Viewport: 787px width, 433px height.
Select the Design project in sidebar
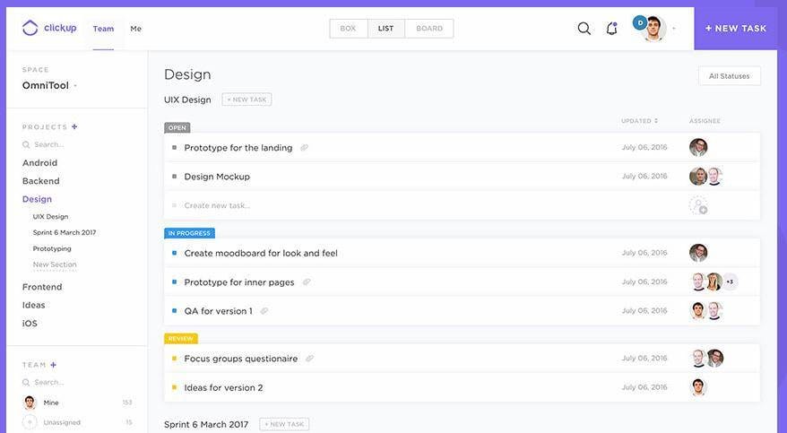click(37, 199)
